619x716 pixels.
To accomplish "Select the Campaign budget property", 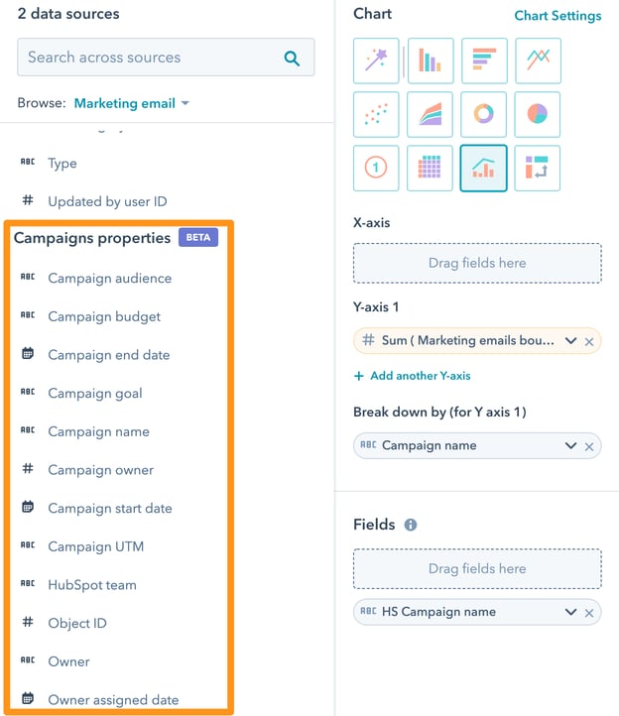I will (x=104, y=316).
